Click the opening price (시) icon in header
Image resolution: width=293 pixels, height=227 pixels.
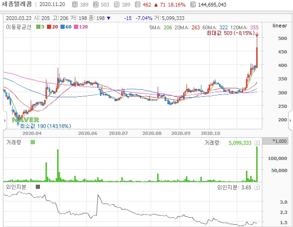(75, 5)
